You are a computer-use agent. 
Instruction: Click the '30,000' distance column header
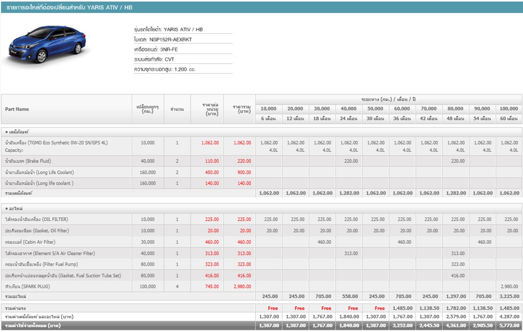pos(322,109)
